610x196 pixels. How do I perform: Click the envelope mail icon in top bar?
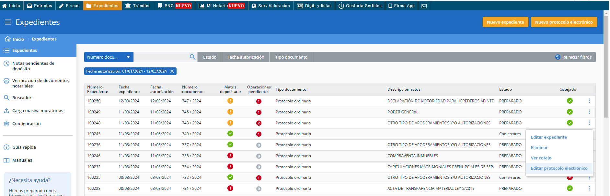point(424,6)
